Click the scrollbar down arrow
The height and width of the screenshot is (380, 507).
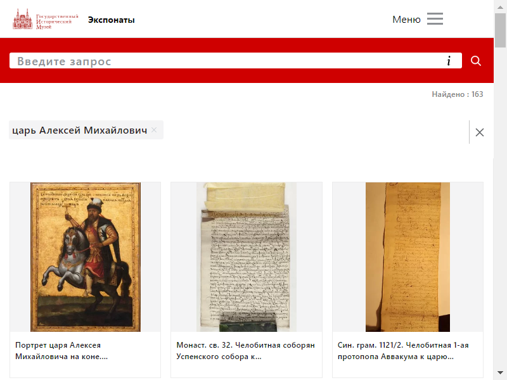(x=500, y=373)
